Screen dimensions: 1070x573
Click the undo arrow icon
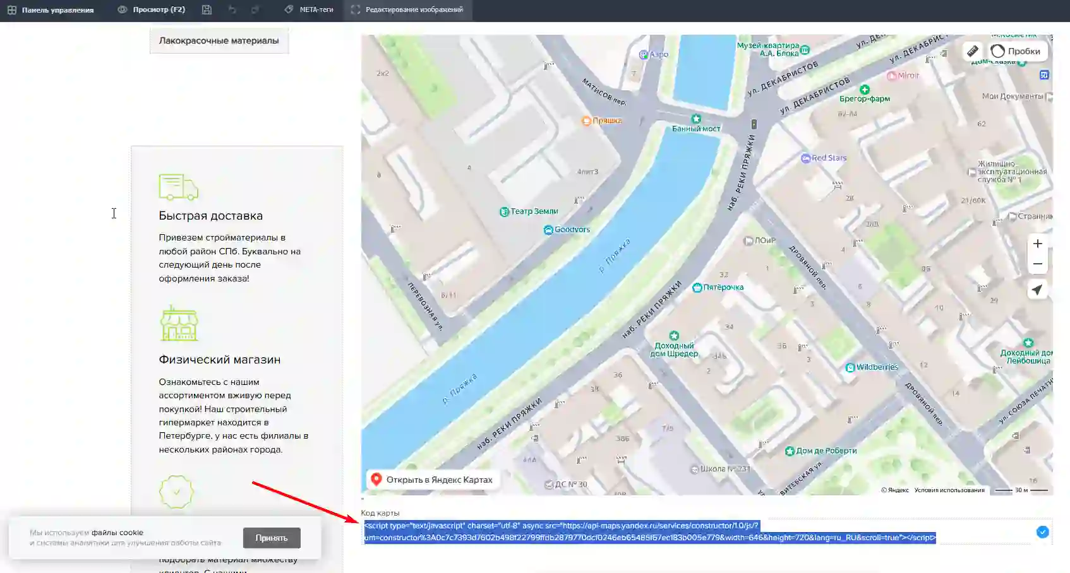coord(232,10)
